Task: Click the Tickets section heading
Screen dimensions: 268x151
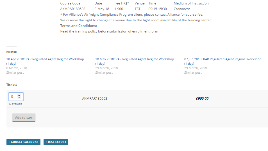Action: (x=12, y=85)
